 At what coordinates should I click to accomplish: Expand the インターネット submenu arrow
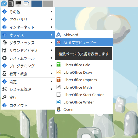click(51, 27)
